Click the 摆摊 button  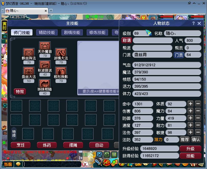click(73, 145)
